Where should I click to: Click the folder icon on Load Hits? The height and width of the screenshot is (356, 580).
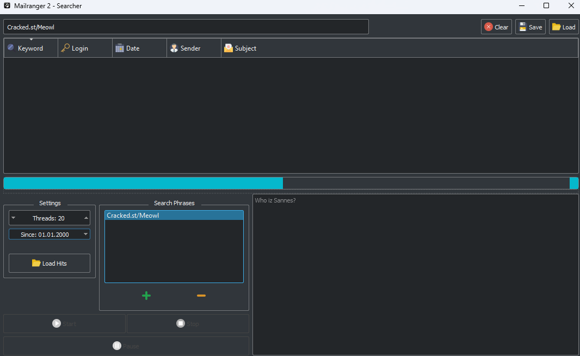(x=36, y=263)
